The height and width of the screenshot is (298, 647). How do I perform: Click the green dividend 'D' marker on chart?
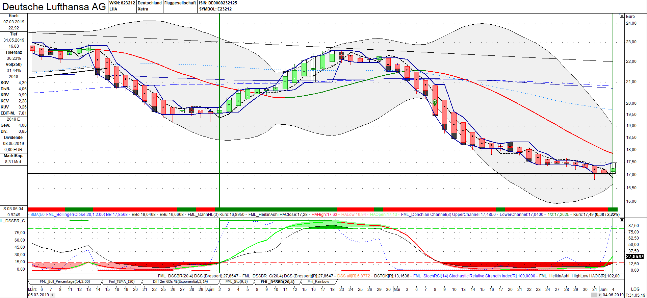[x=435, y=102]
